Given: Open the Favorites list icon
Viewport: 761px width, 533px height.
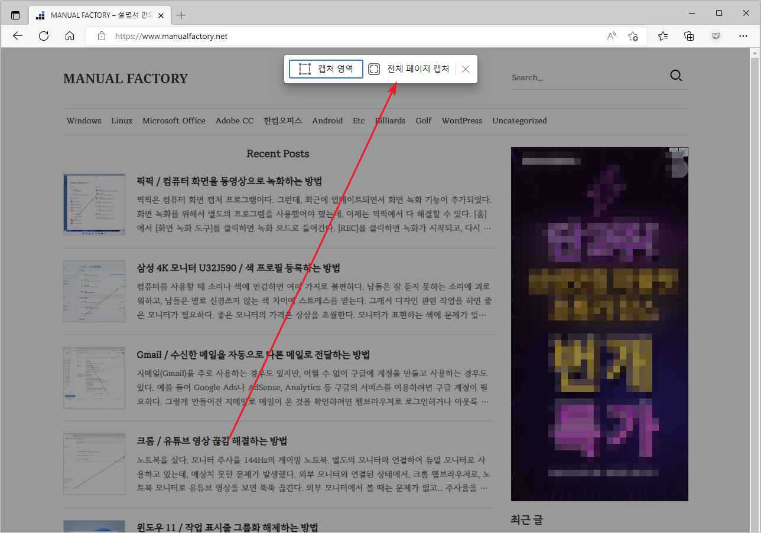Looking at the screenshot, I should (663, 36).
